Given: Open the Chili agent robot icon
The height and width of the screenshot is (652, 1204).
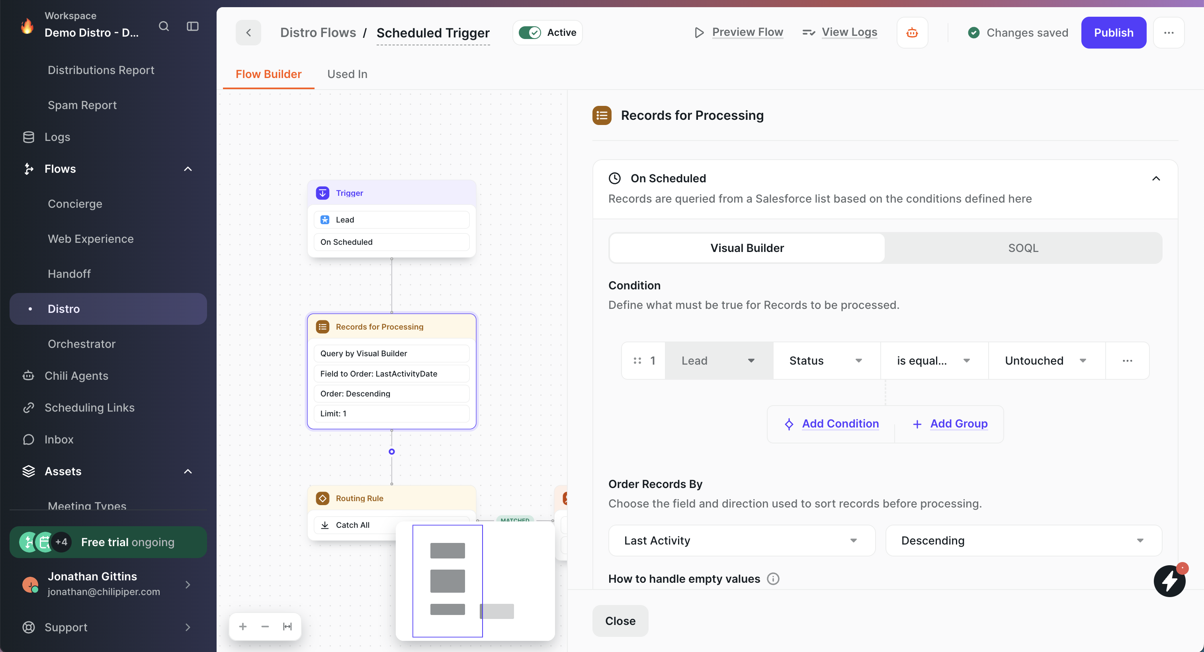Looking at the screenshot, I should (912, 33).
